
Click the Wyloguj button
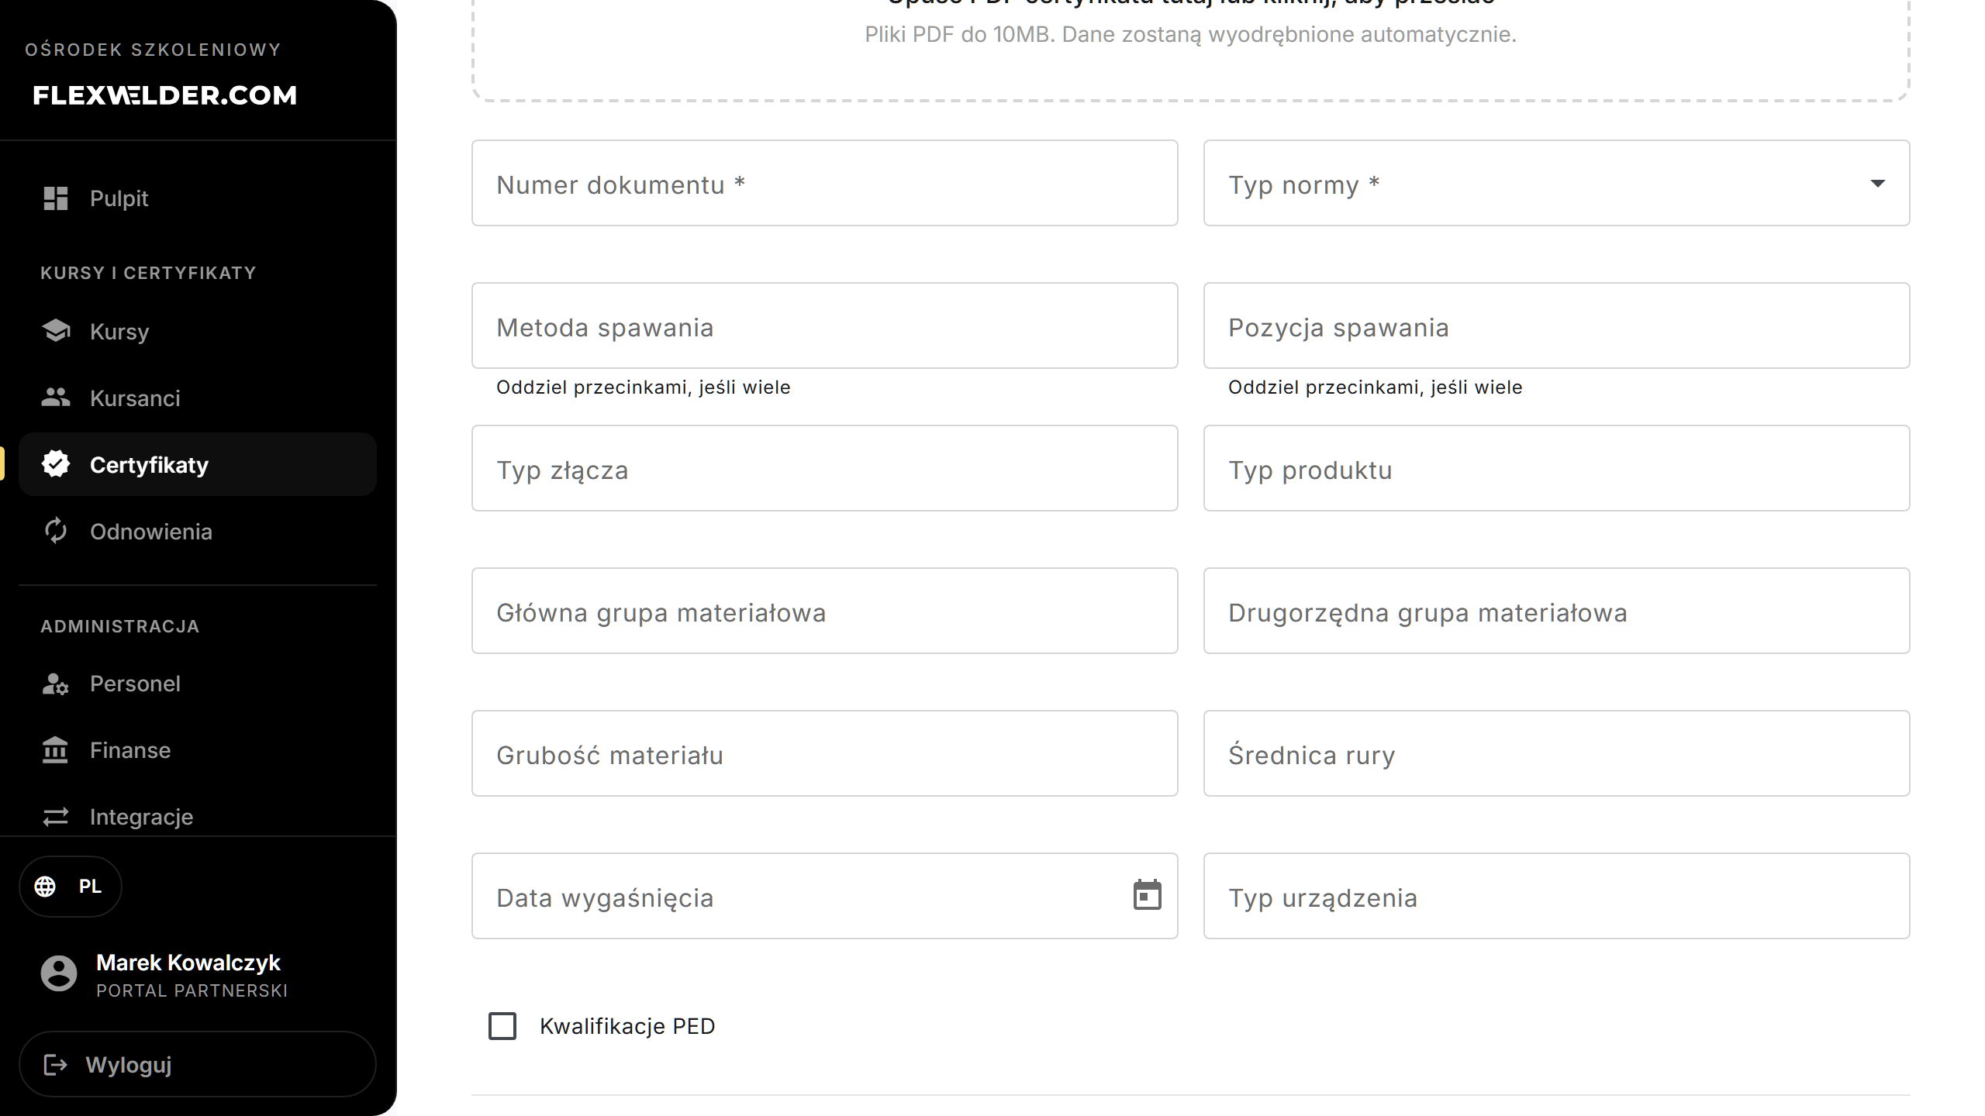pos(198,1065)
